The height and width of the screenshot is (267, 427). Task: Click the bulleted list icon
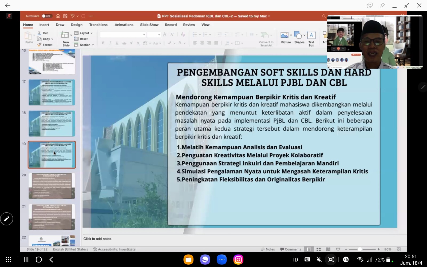tap(195, 34)
